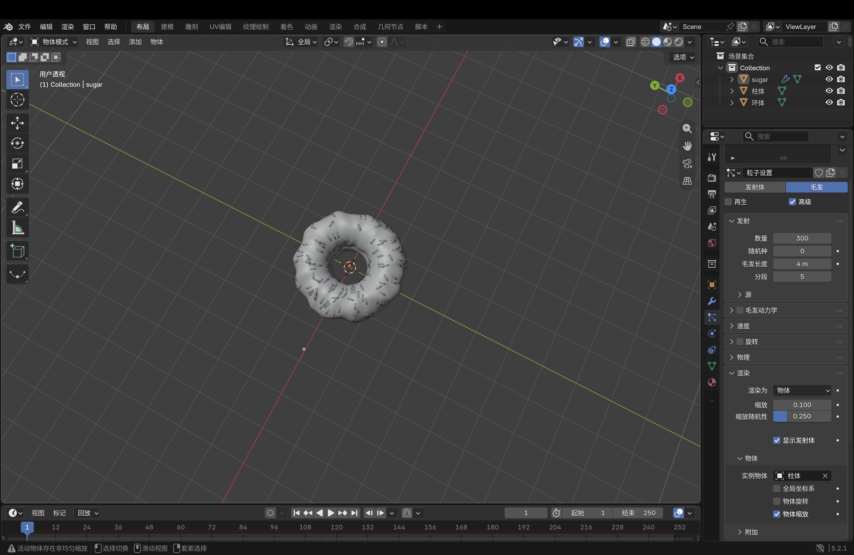Viewport: 854px width, 555px height.
Task: Open the Render properties tab
Action: pyautogui.click(x=712, y=178)
